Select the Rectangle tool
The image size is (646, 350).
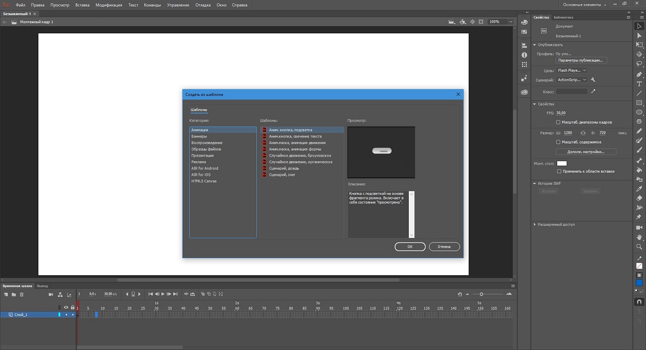coord(639,103)
